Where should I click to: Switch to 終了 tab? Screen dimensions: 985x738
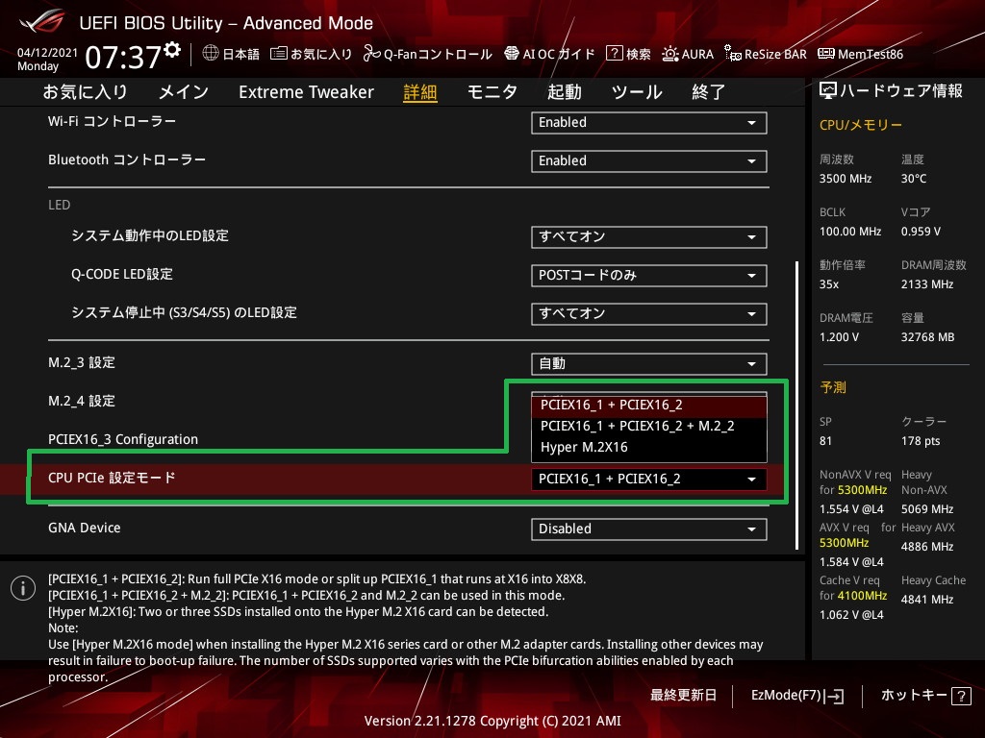point(709,92)
